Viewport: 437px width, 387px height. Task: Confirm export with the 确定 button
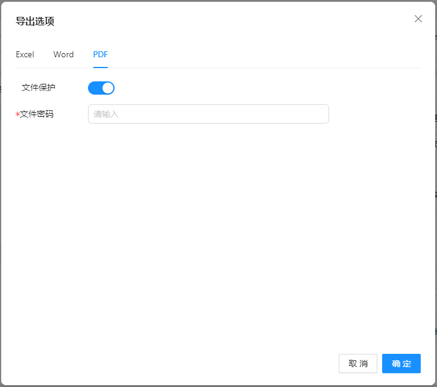401,363
